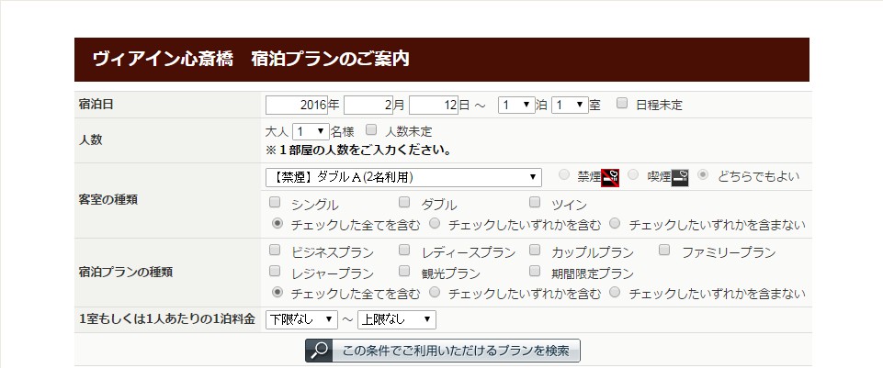The image size is (883, 368).
Task: Click the day input field showing 12
Action: click(x=434, y=106)
